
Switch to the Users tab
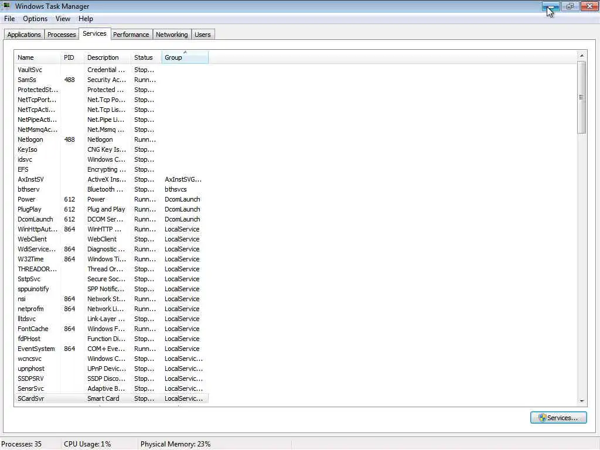pyautogui.click(x=202, y=35)
